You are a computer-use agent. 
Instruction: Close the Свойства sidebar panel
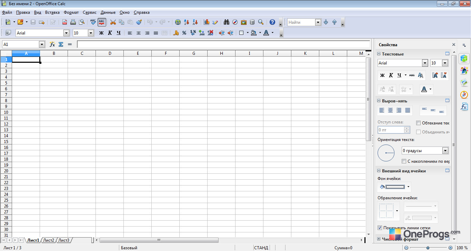(454, 44)
